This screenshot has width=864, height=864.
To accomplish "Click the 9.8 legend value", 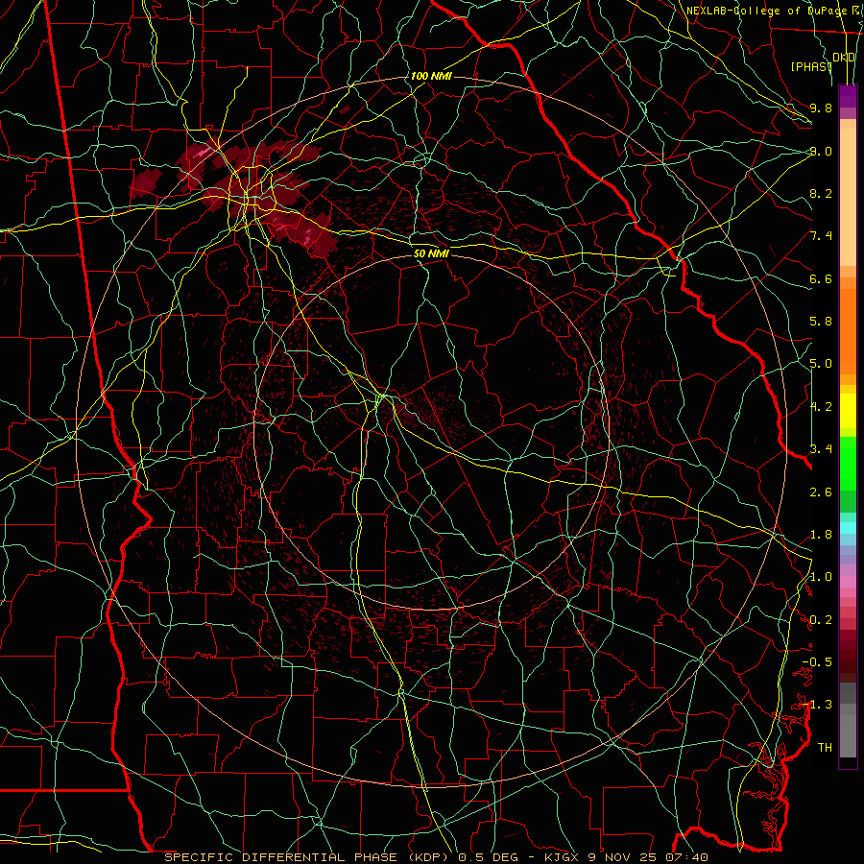I will (821, 108).
